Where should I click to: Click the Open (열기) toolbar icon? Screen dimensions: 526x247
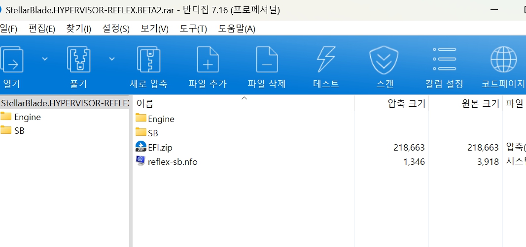[11, 61]
